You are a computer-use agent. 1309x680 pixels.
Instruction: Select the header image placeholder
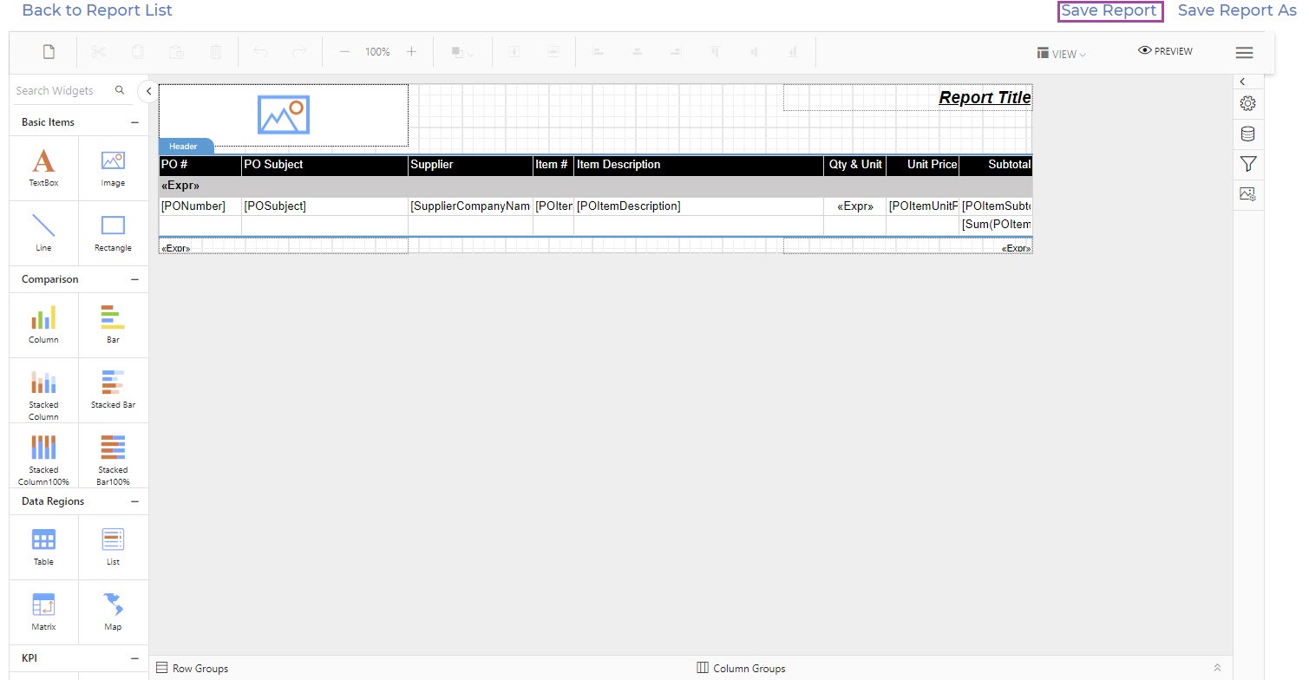coord(284,115)
